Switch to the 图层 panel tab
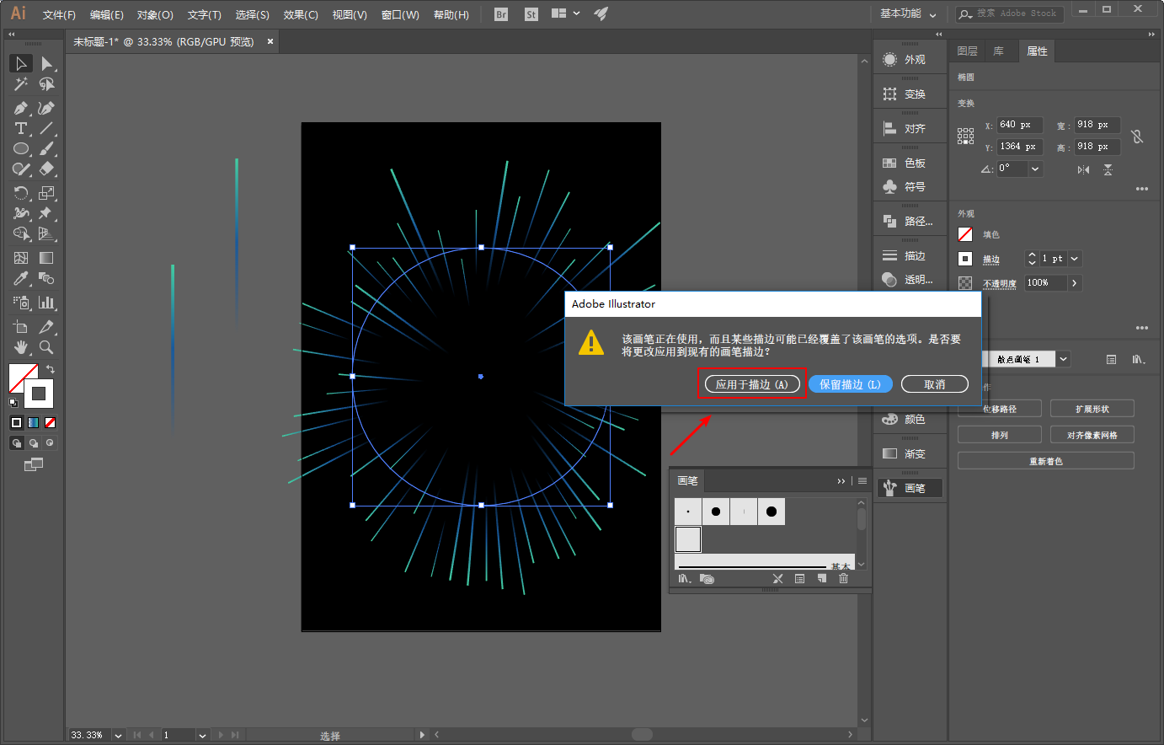This screenshot has height=745, width=1164. pyautogui.click(x=967, y=51)
